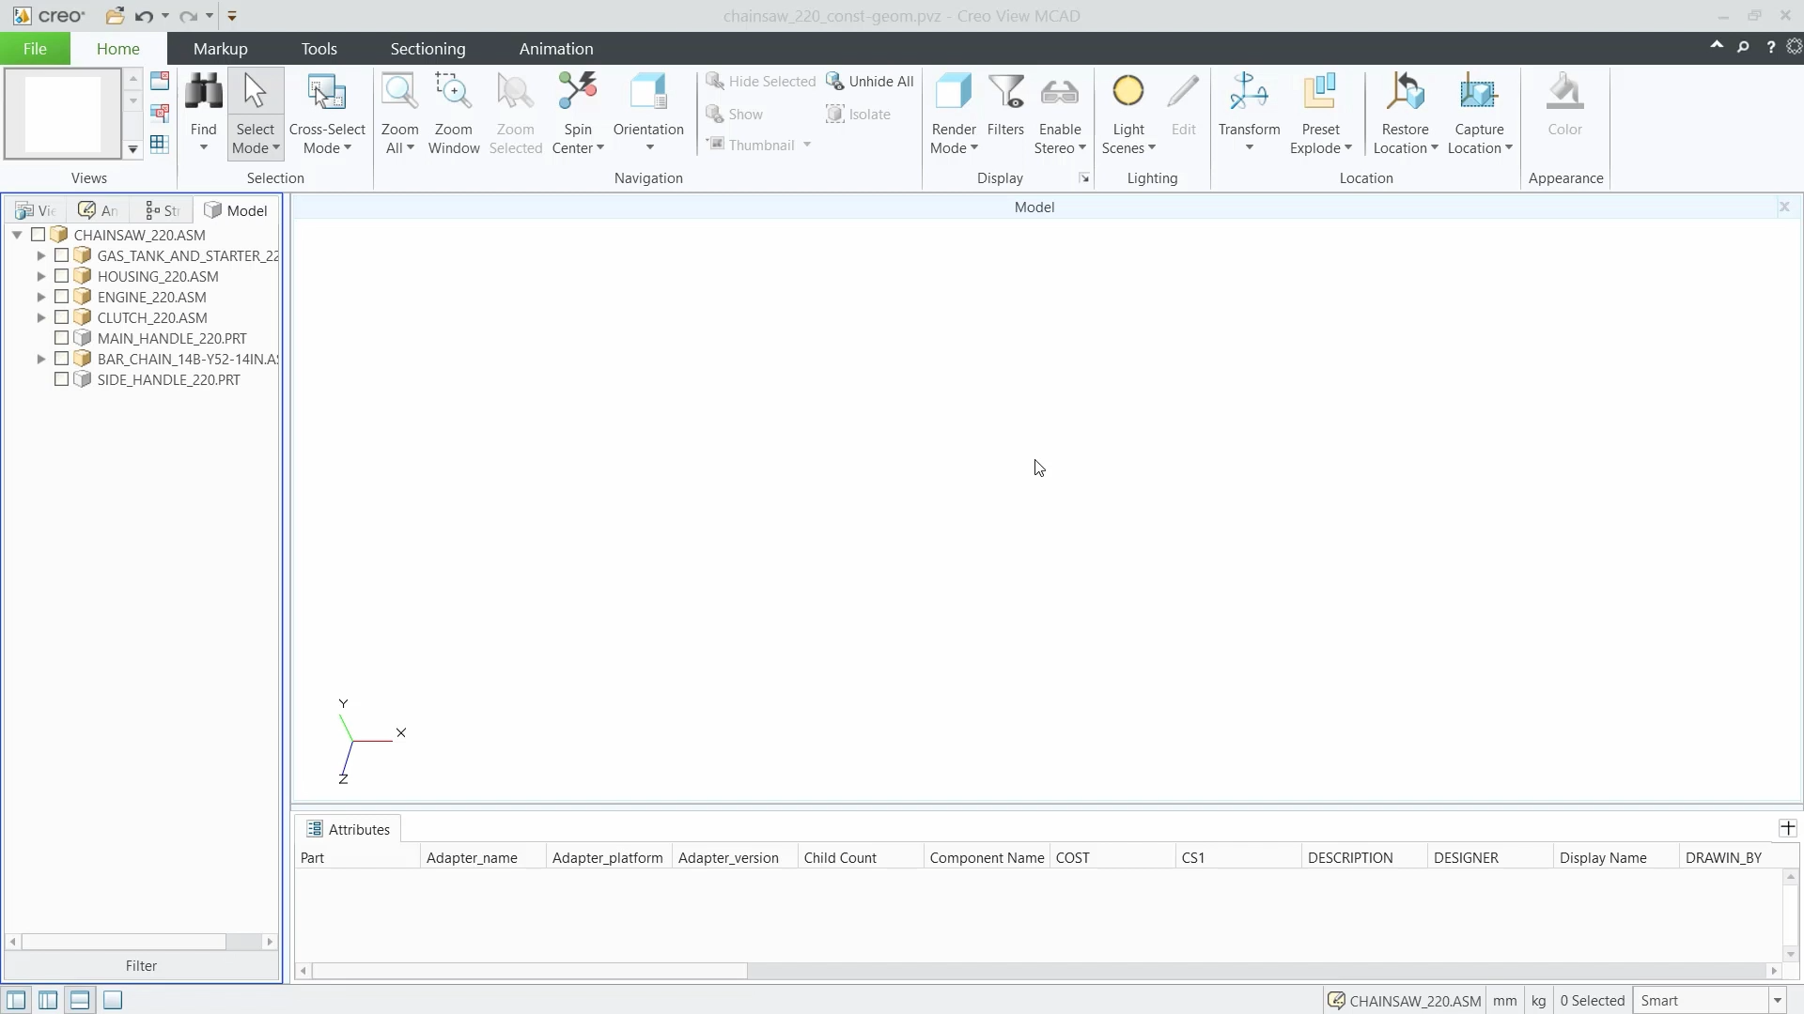Click the horizontal scrollbar in attributes panel

click(530, 971)
